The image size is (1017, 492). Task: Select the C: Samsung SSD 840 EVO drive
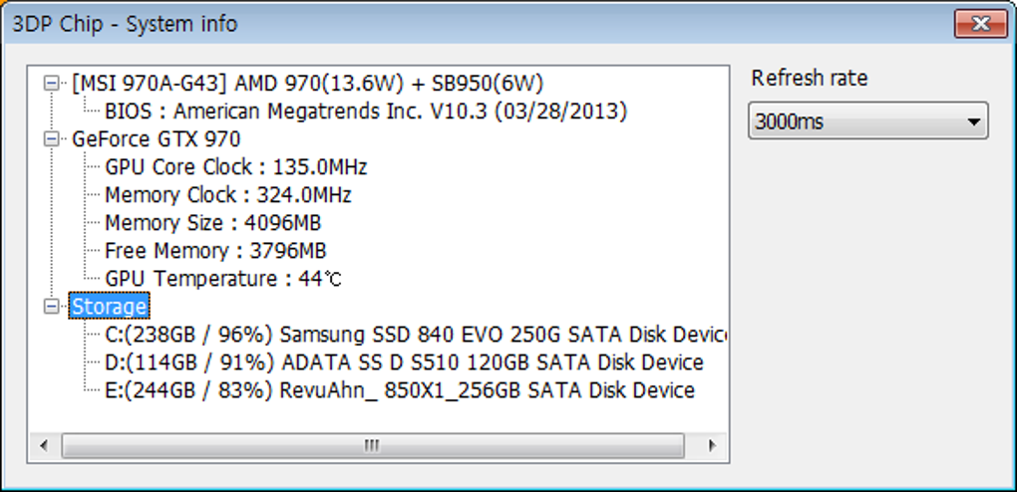(x=415, y=335)
